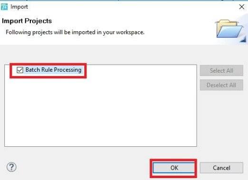
Task: Click the Deselect All button
Action: 221,85
